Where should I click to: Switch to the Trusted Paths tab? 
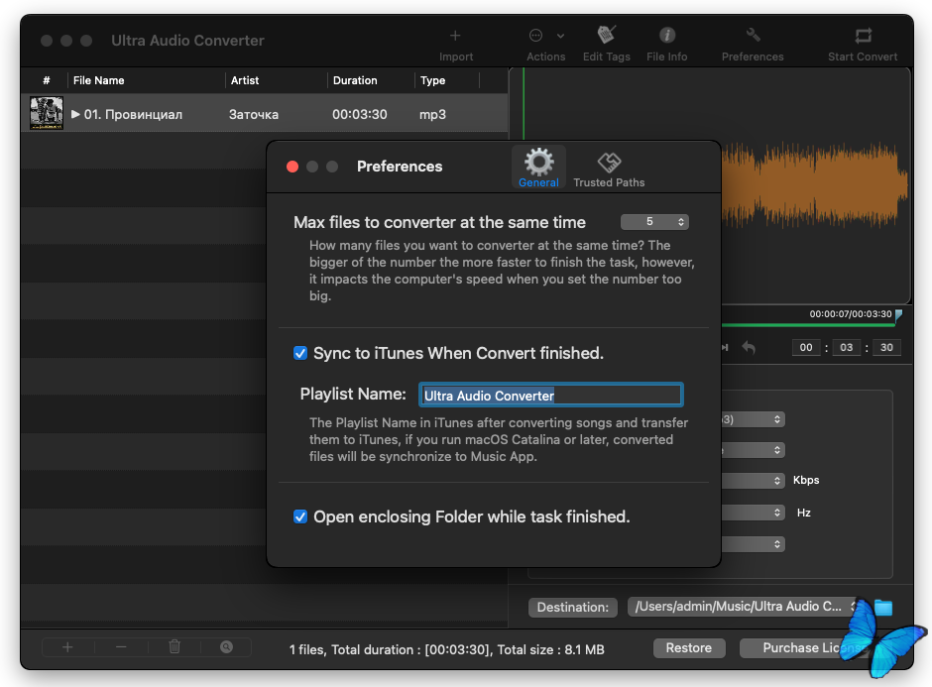click(x=609, y=168)
